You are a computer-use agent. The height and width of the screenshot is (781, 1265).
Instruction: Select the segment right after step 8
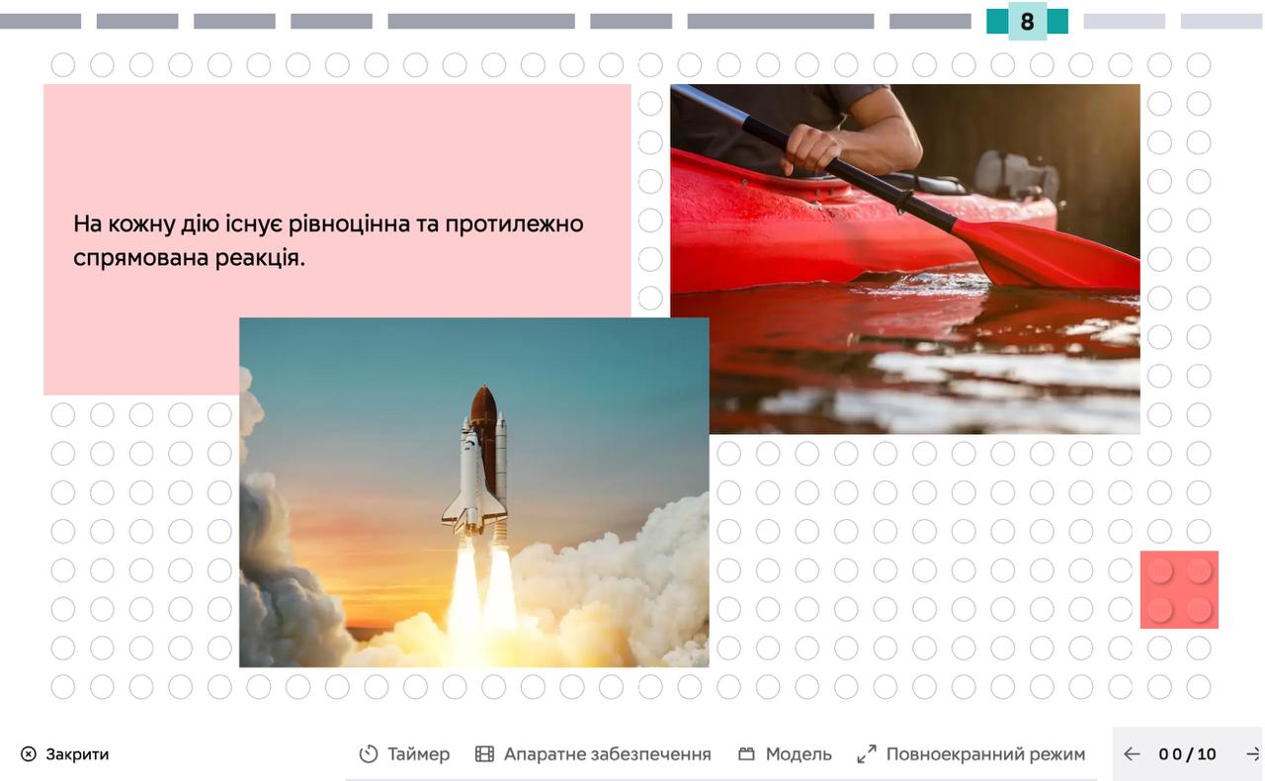point(1124,22)
